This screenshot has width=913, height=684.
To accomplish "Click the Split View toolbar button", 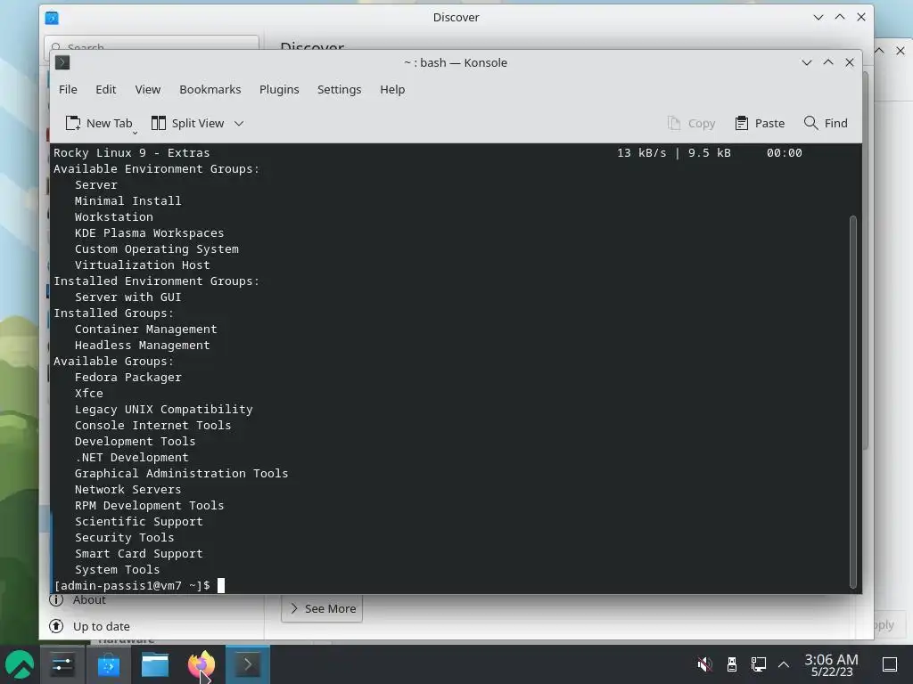I will [x=188, y=123].
